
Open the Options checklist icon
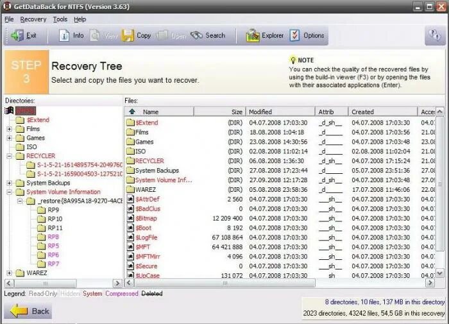pos(294,35)
